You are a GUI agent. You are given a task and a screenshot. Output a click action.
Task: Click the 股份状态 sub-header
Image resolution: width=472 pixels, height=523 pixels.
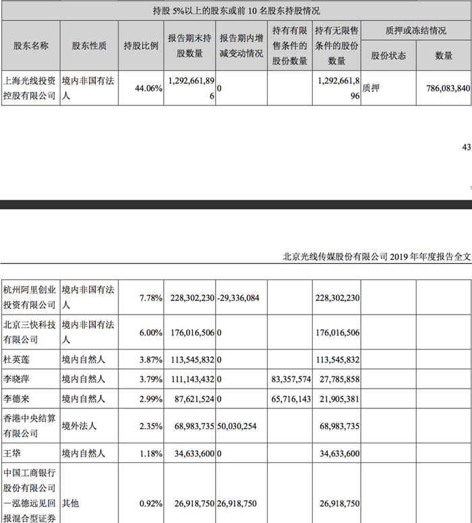[388, 55]
